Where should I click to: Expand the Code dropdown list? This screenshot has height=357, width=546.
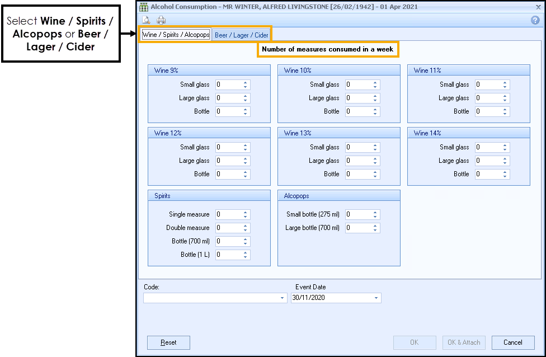[x=283, y=298]
